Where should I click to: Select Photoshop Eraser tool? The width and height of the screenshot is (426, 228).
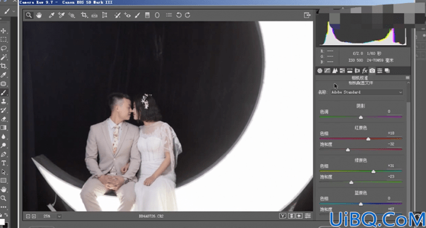(x=4, y=119)
